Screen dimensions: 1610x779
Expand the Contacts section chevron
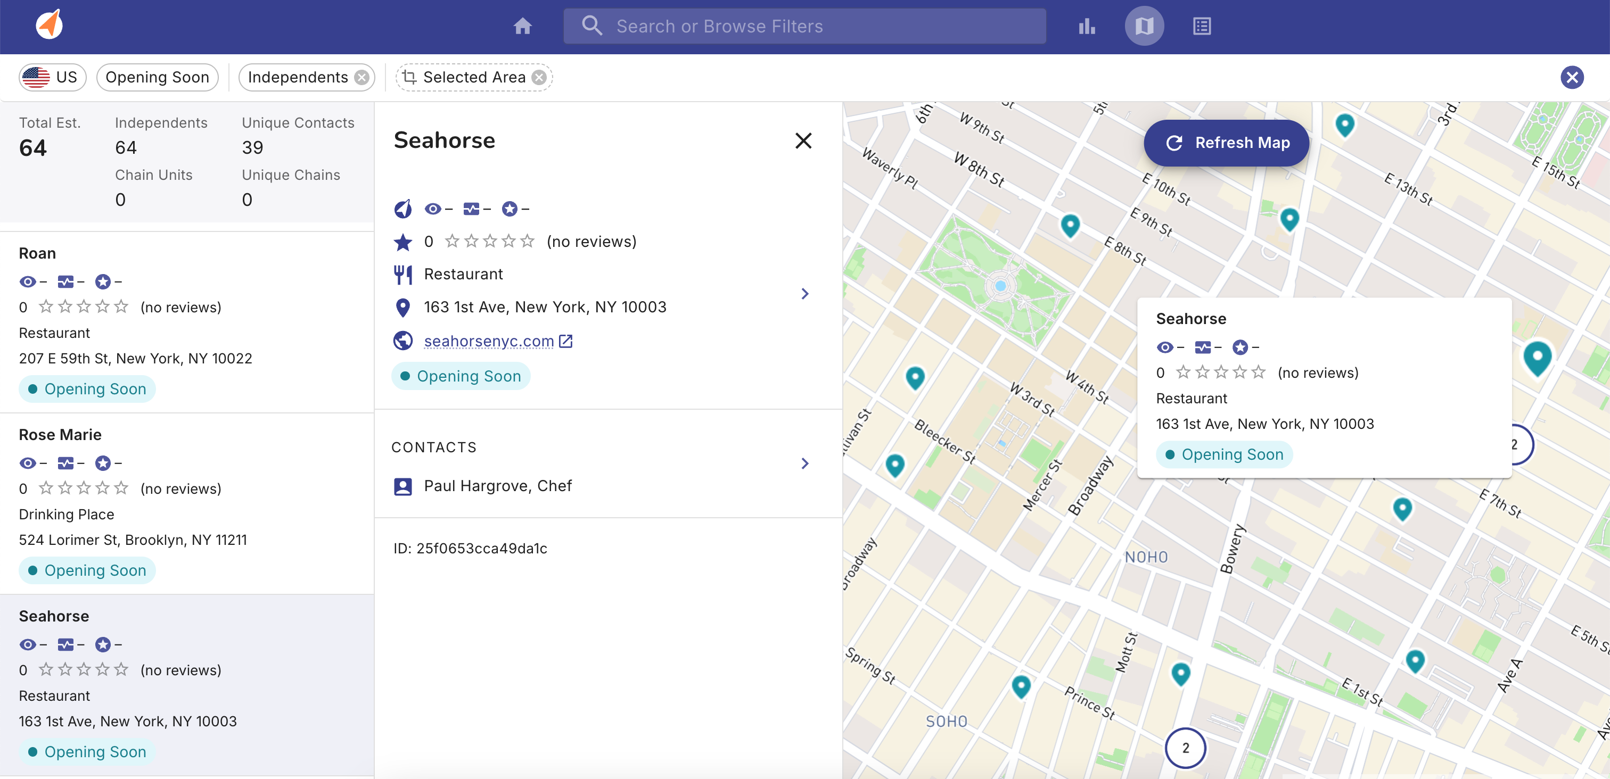pos(804,463)
